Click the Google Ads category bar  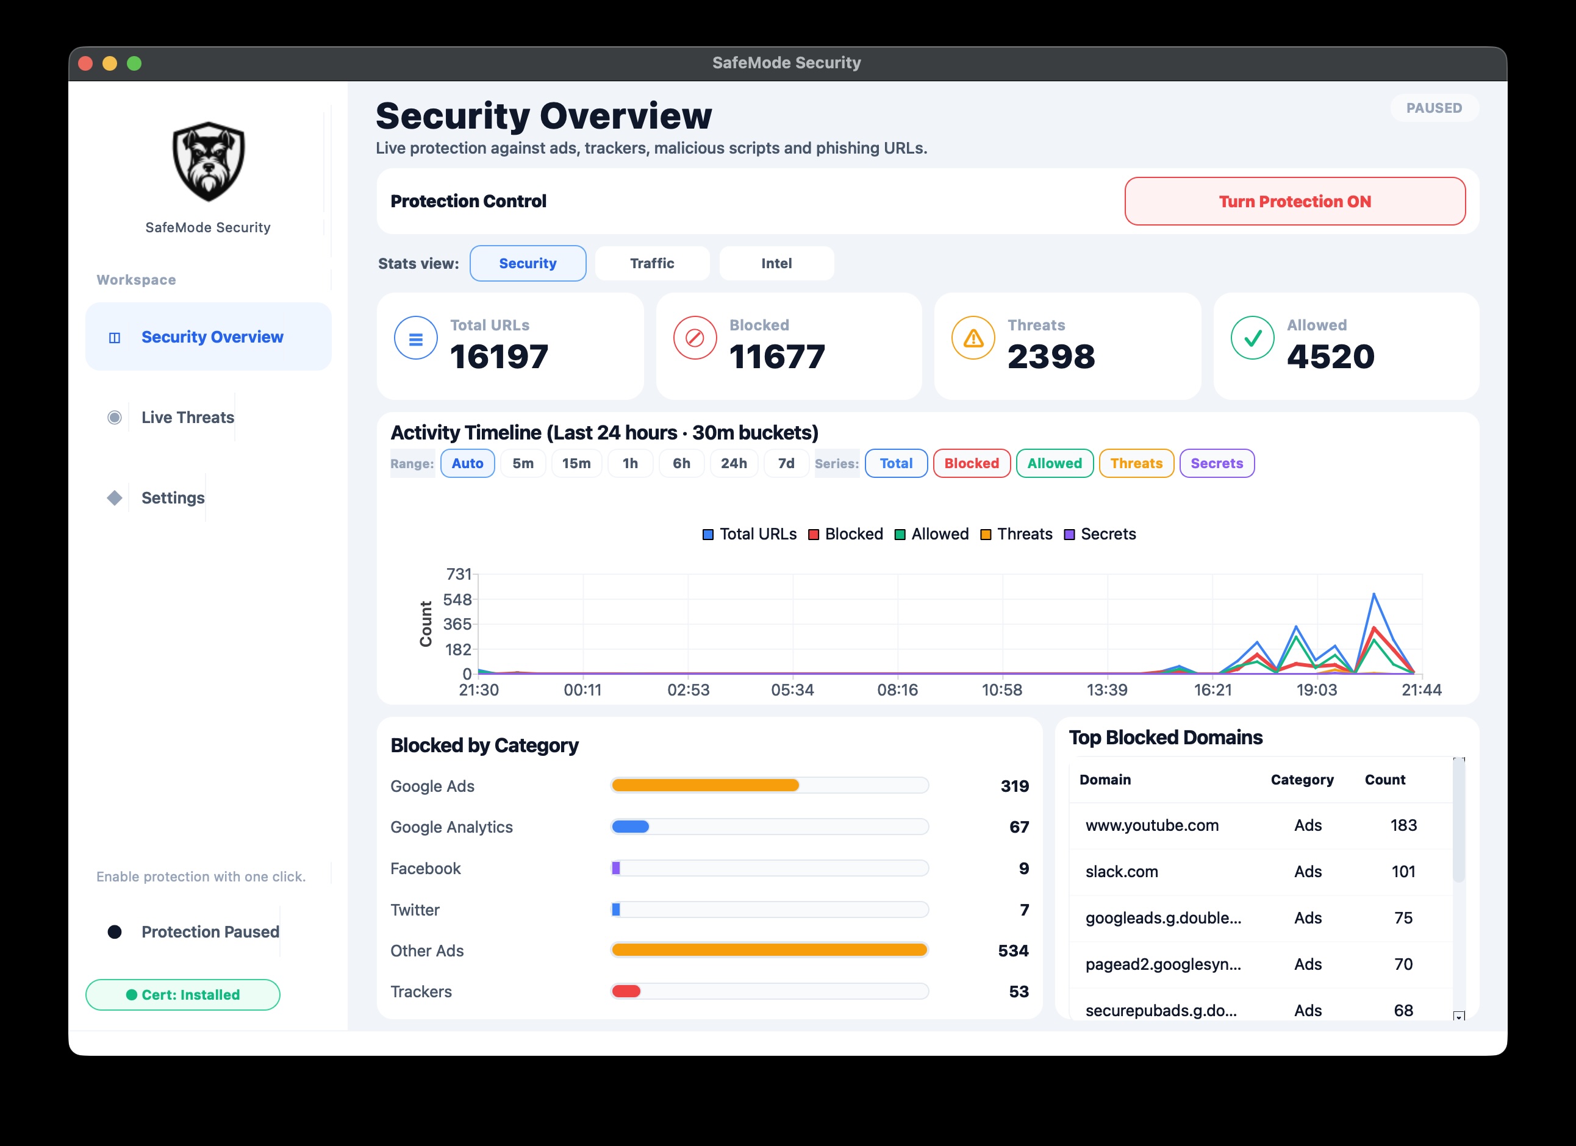[770, 786]
